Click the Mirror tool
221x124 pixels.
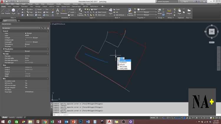[x=38, y=12]
